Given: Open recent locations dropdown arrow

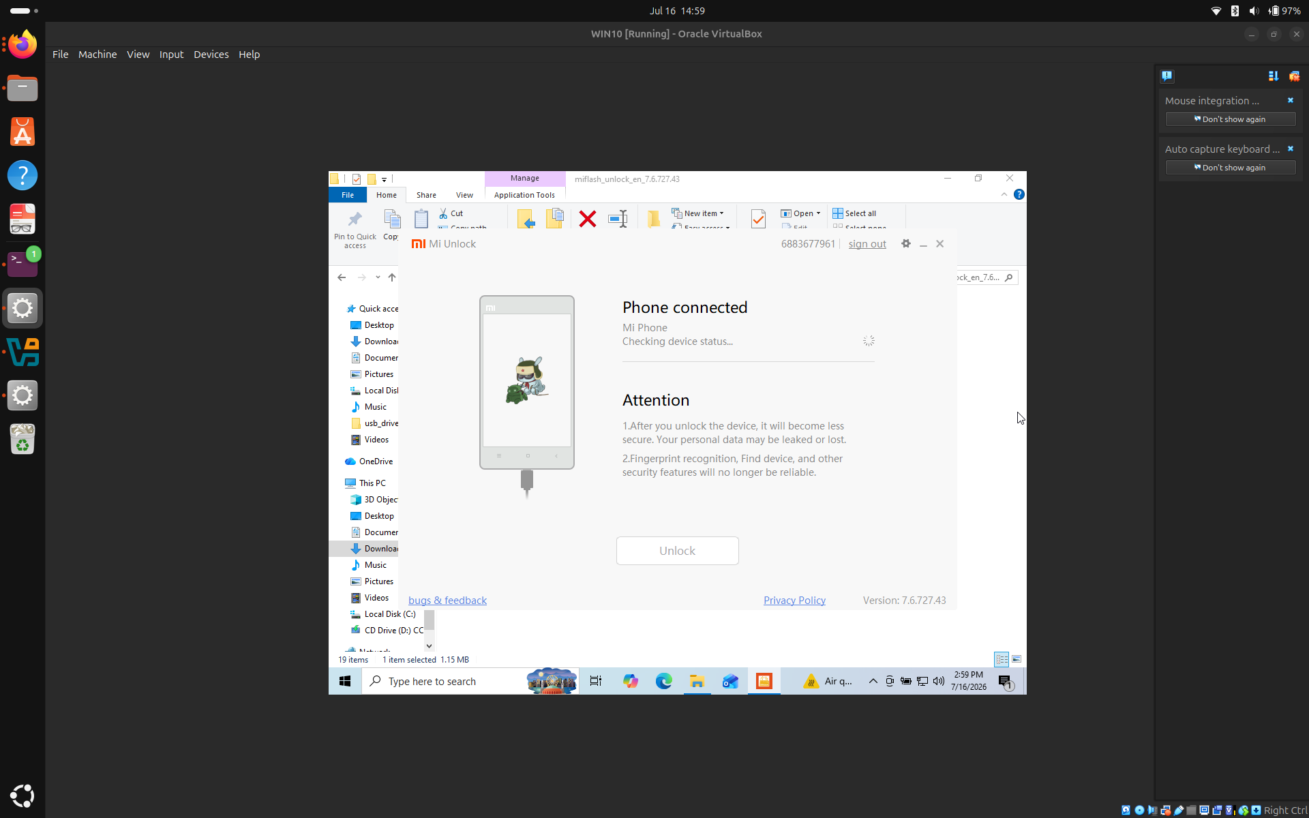Looking at the screenshot, I should click(378, 277).
